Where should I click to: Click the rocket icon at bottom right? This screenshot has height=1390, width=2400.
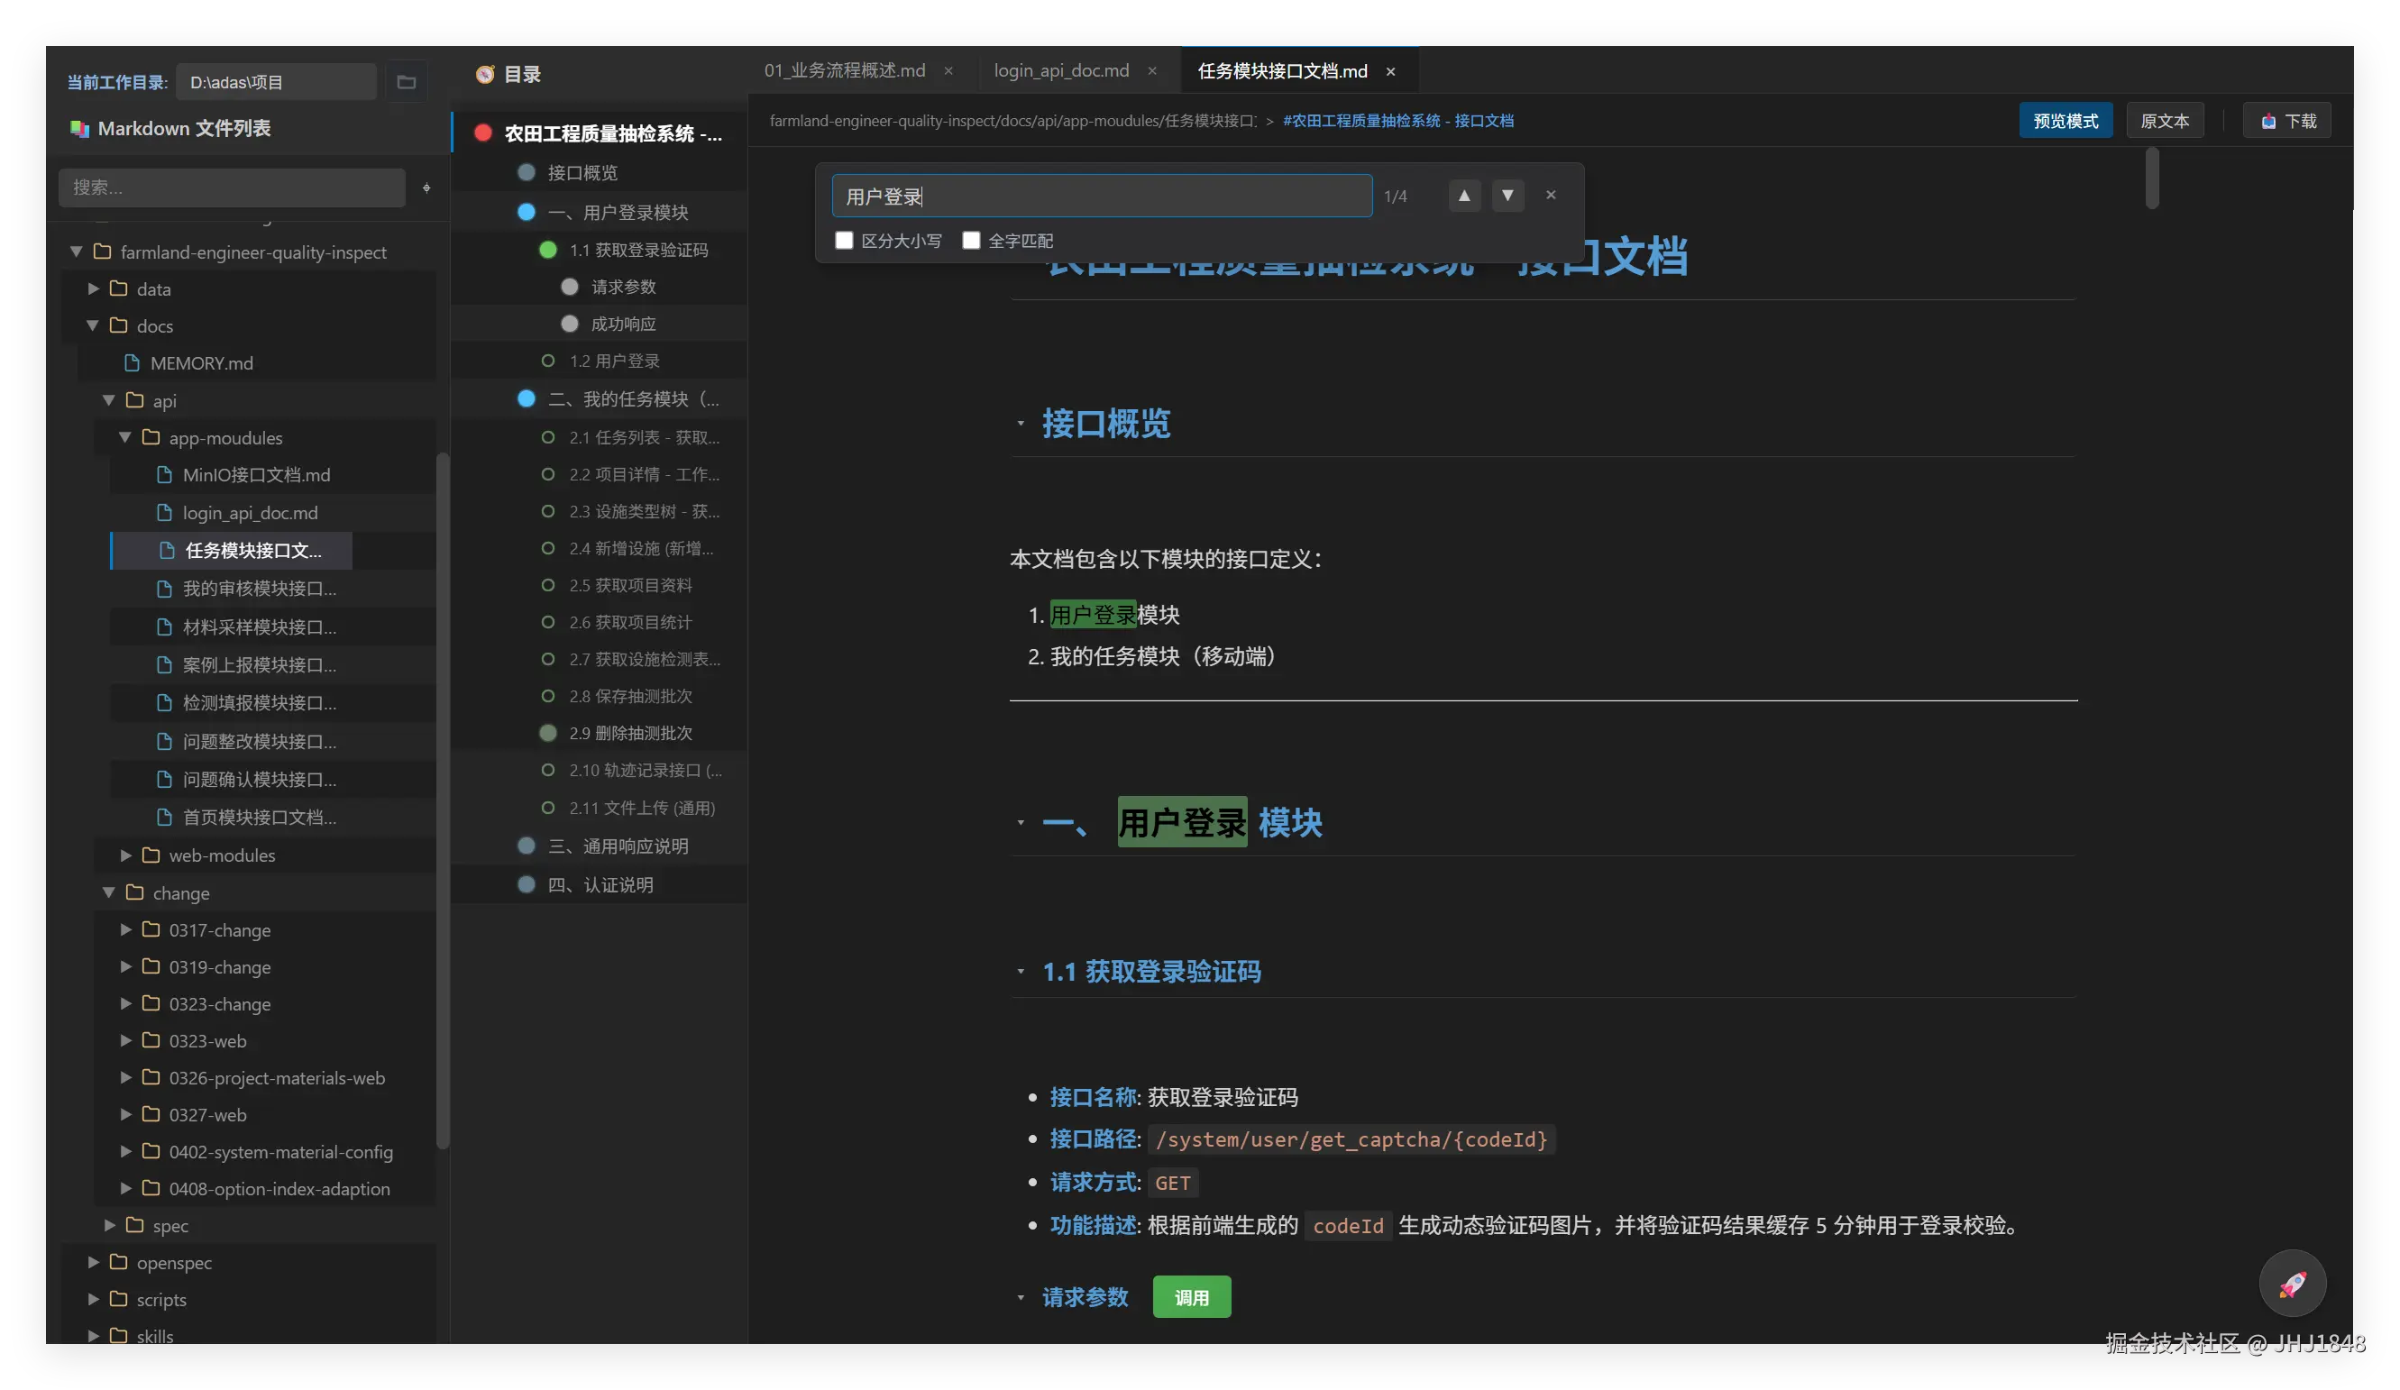pyautogui.click(x=2292, y=1282)
